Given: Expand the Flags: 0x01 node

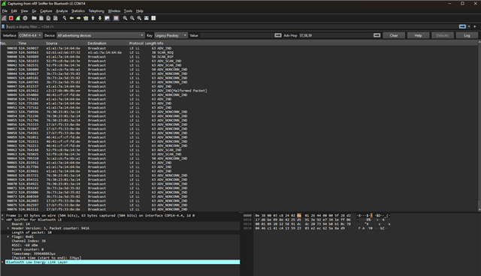Looking at the screenshot, I should point(8,237).
